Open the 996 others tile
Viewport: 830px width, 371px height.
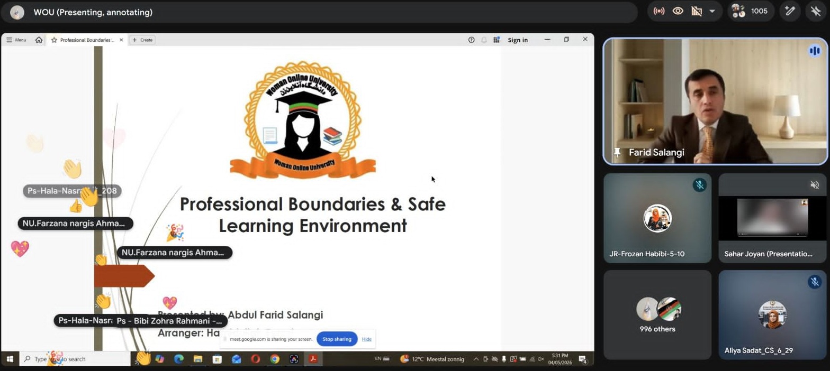tap(657, 315)
